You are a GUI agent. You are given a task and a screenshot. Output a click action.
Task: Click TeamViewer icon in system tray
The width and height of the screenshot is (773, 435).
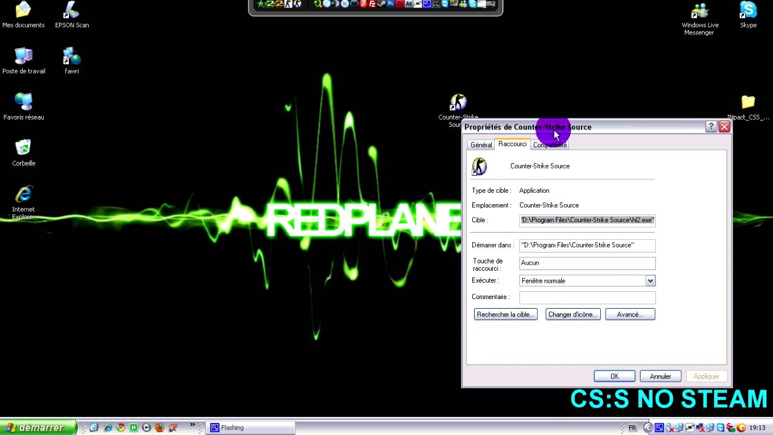tap(720, 428)
